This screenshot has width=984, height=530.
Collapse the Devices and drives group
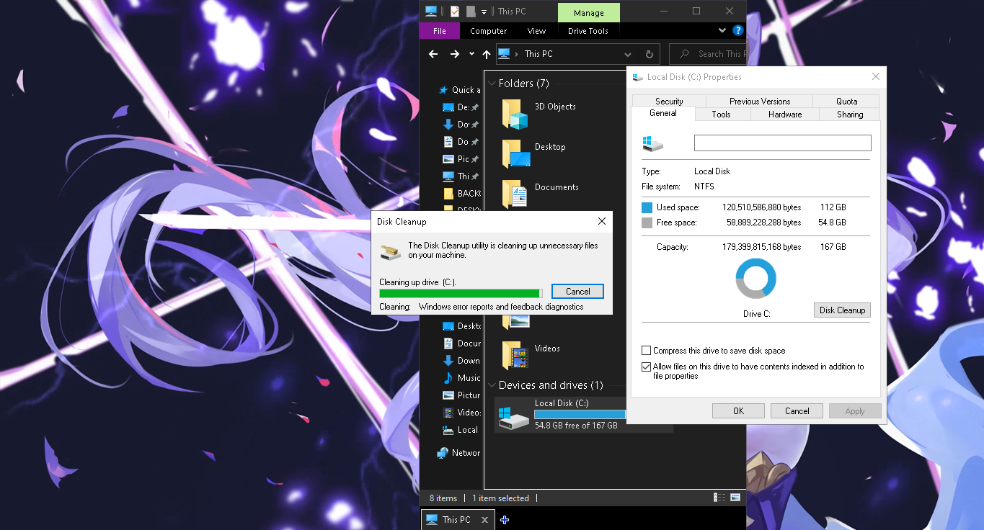[492, 385]
